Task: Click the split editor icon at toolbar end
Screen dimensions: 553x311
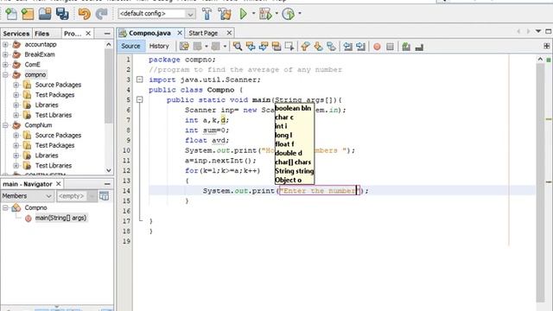Action: click(547, 46)
